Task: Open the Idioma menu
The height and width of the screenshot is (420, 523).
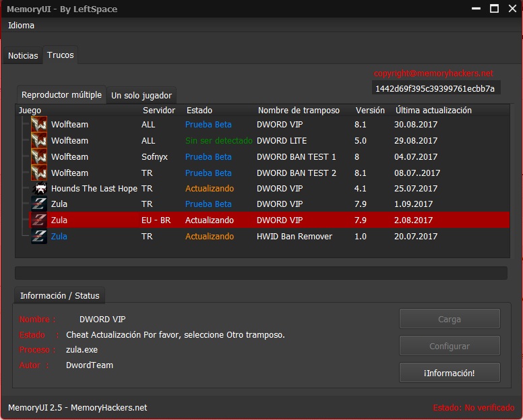Action: click(x=21, y=26)
